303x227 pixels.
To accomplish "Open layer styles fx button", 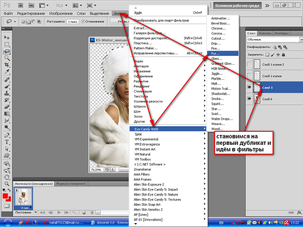I will [299, 213].
